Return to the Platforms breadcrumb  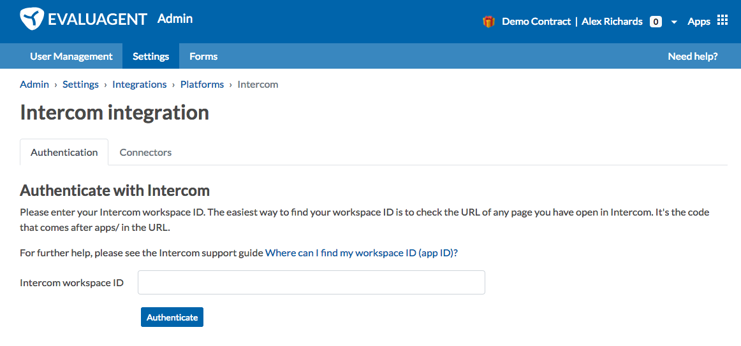[x=202, y=85]
